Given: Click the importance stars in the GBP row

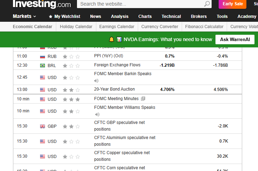Looking at the screenshot, I should pos(71,126).
